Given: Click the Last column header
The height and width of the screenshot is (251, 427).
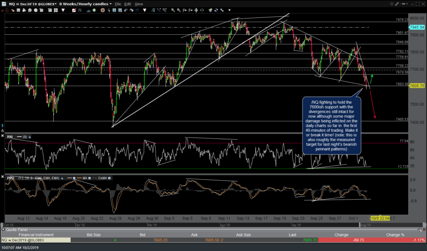Looking at the screenshot, I should (x=293, y=235).
